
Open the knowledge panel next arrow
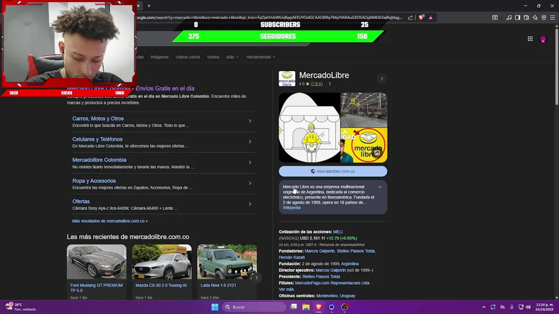pyautogui.click(x=382, y=78)
